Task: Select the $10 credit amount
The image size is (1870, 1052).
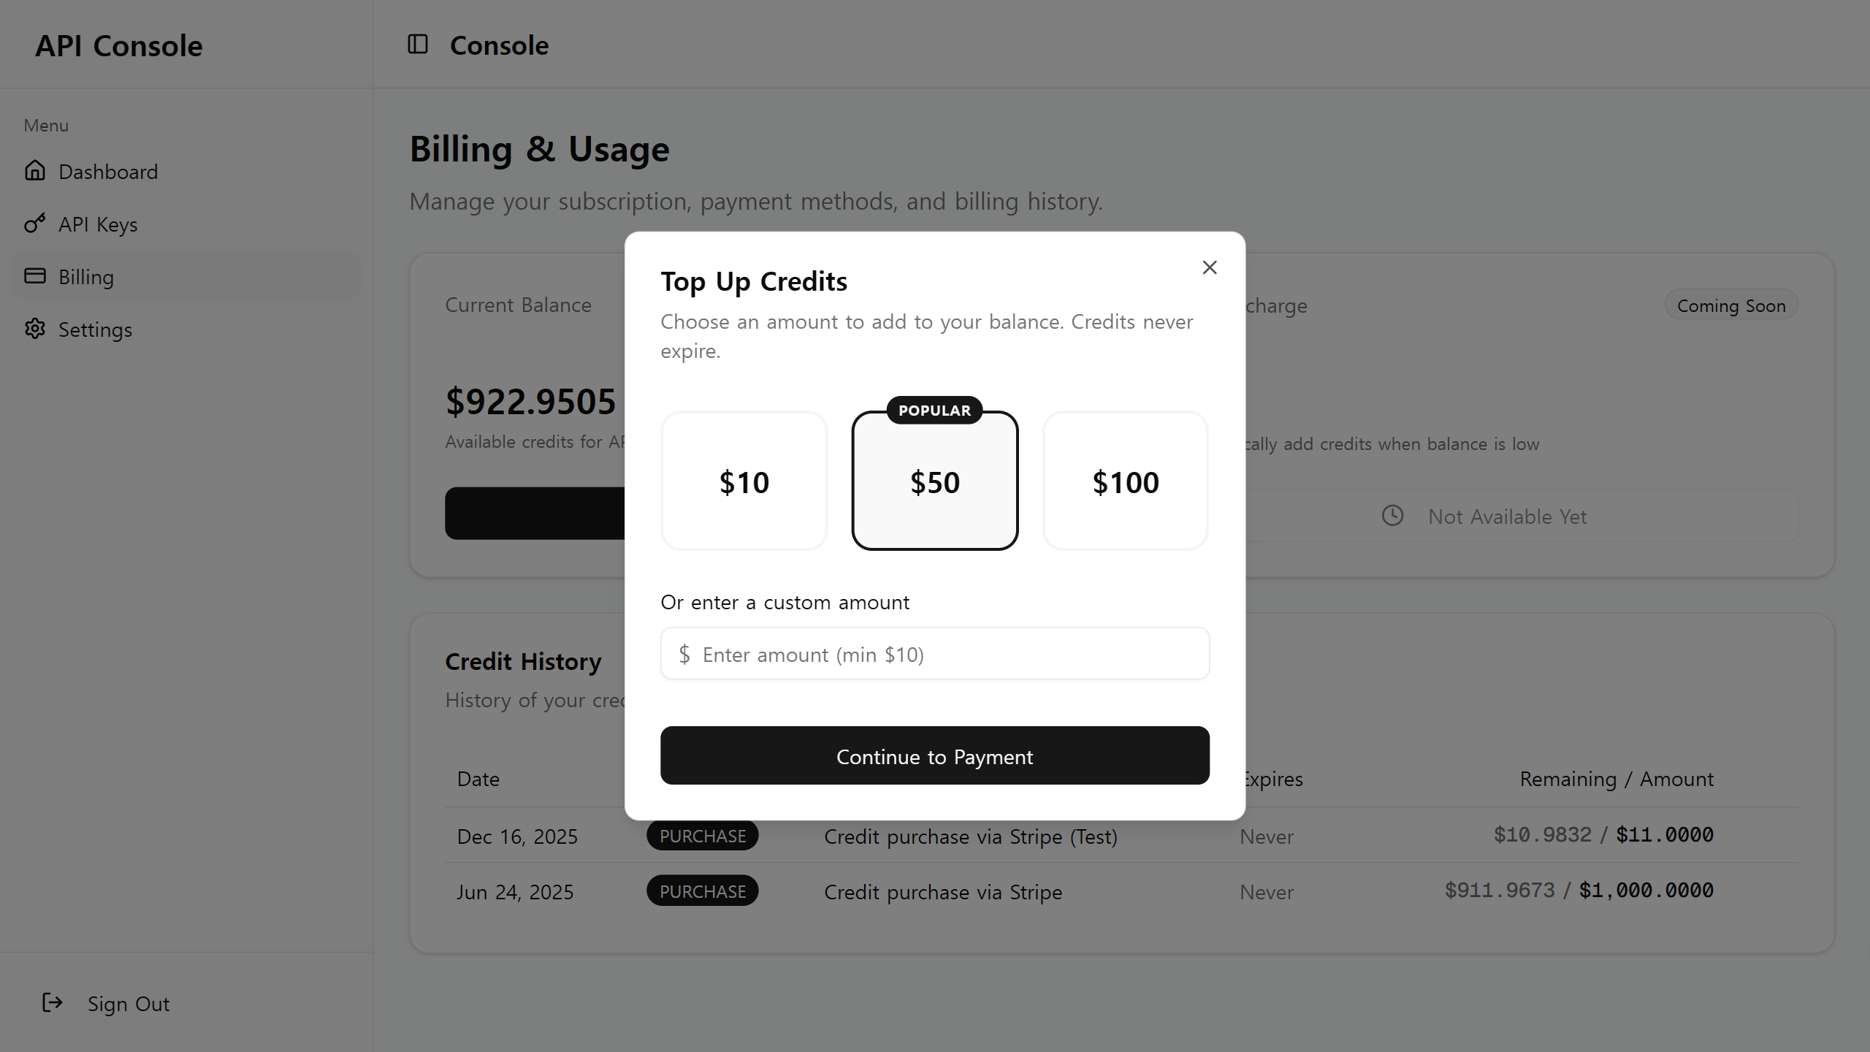Action: [x=744, y=481]
